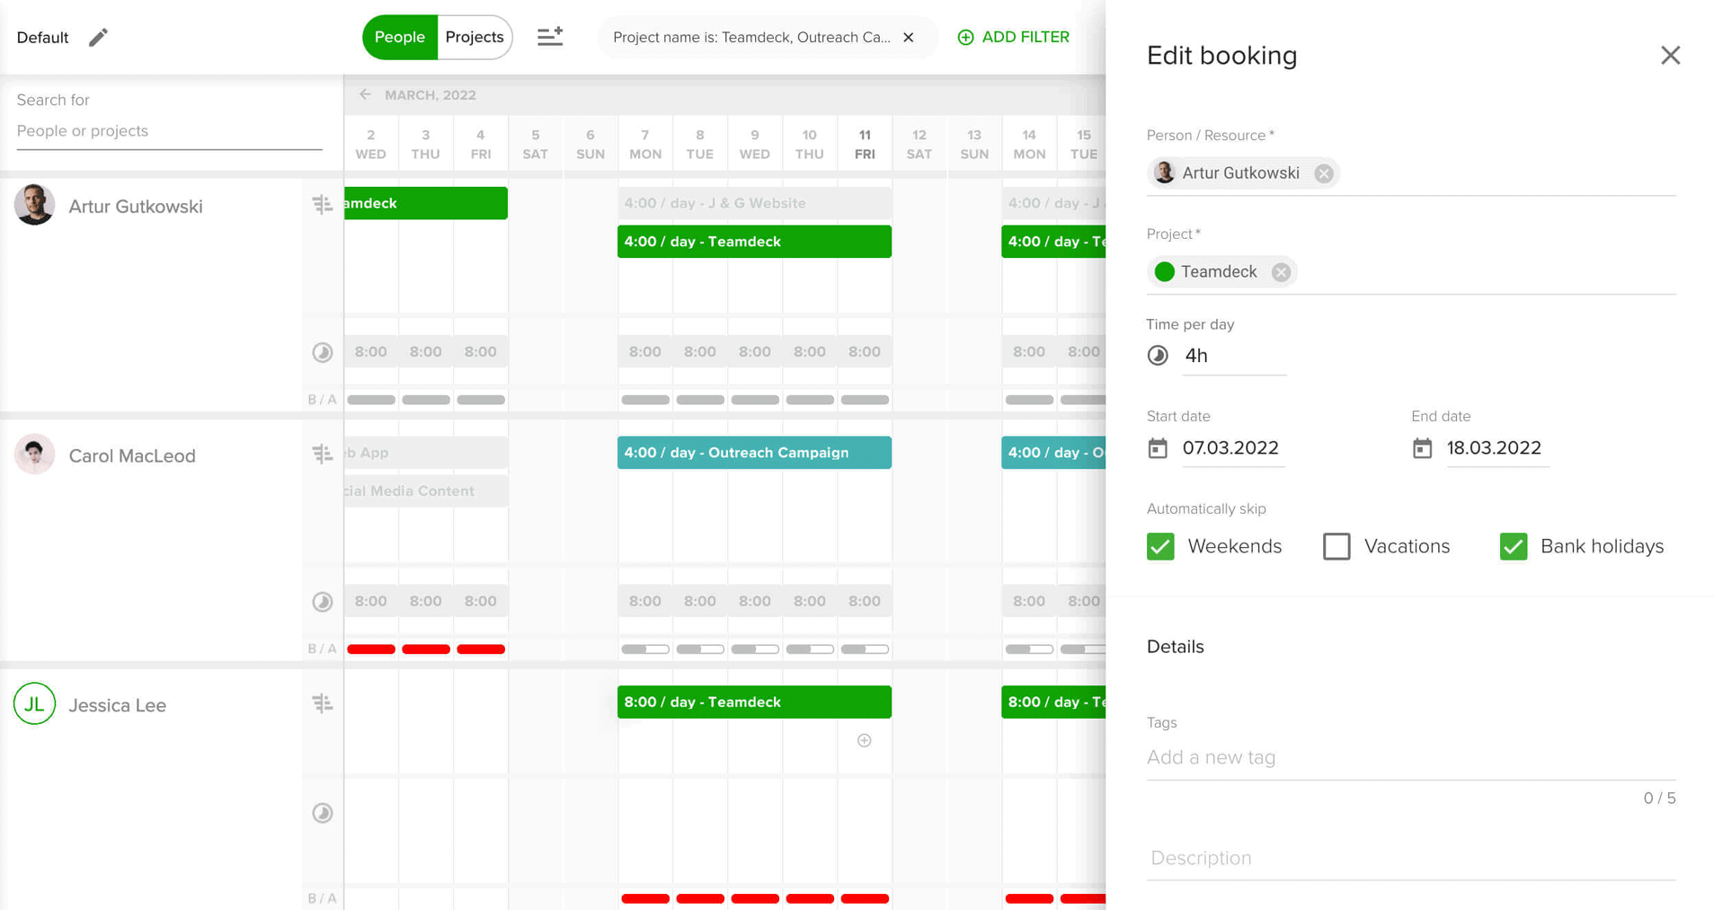Image resolution: width=1714 pixels, height=910 pixels.
Task: Click Jessica's red B/A bar for Monday 7
Action: tap(645, 898)
